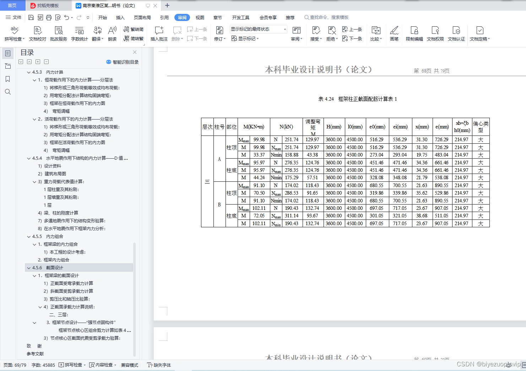Collapse the 4.5.6 截面设计 tree node
526x371 pixels.
(29, 268)
